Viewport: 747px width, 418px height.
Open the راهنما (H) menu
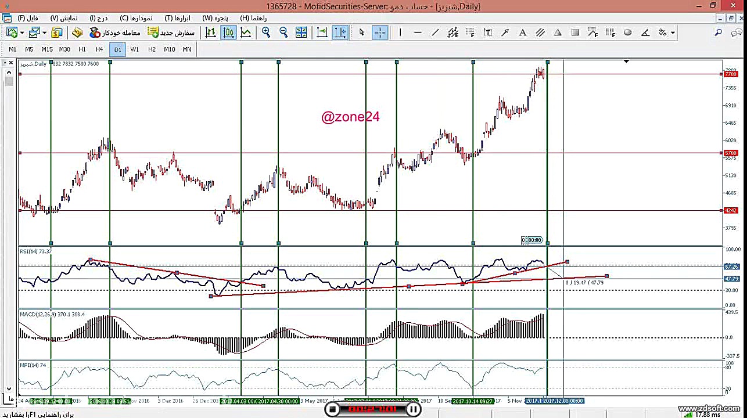tap(253, 18)
